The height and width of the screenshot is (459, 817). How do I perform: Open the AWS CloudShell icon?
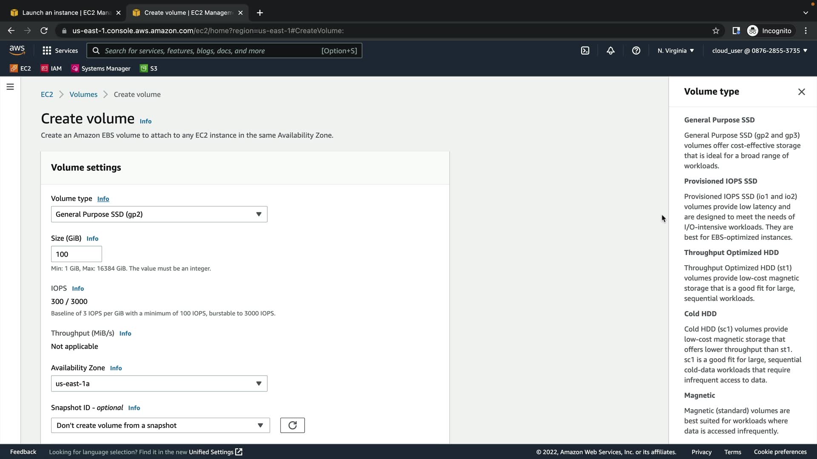pyautogui.click(x=585, y=51)
